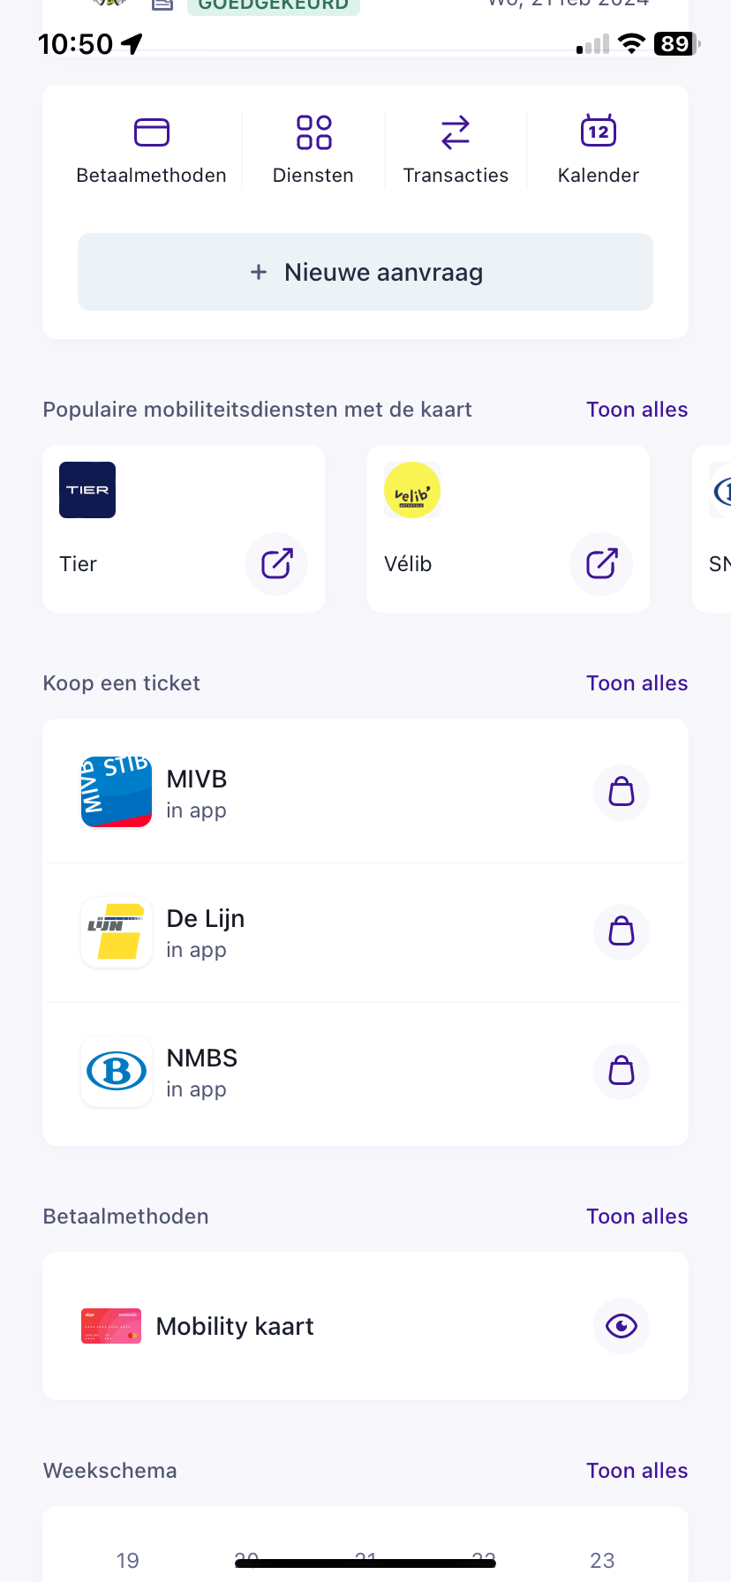Image resolution: width=731 pixels, height=1582 pixels.
Task: Select day 23 in the Weekschema
Action: coord(602,1560)
